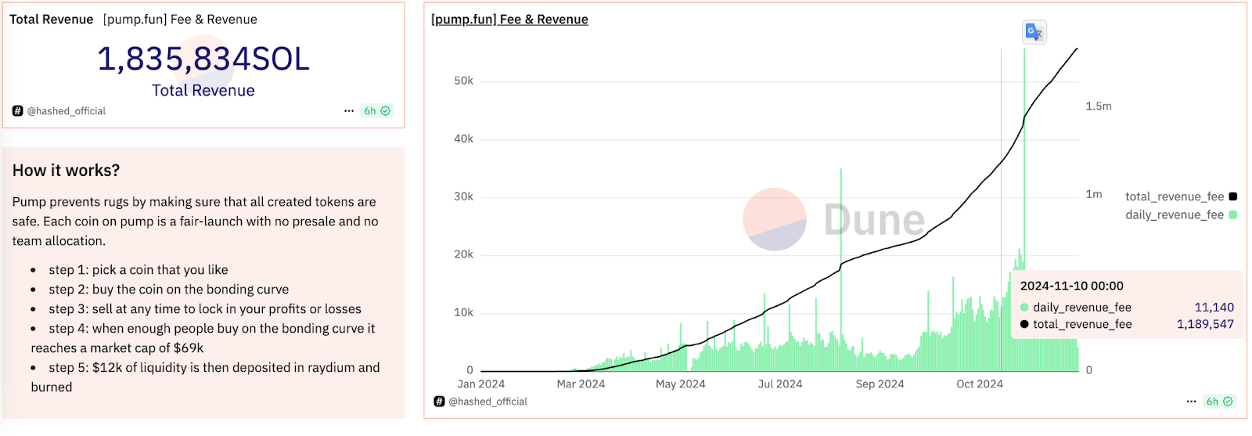Click the step 4 market cap of $69k line

point(203,338)
